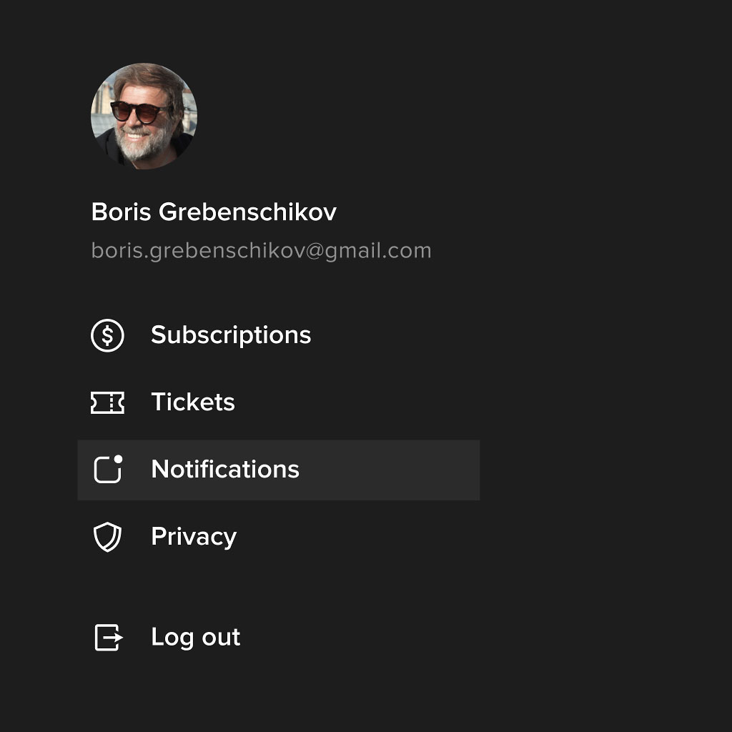Screen dimensions: 732x732
Task: Click the ticket stub icon
Action: pos(107,402)
